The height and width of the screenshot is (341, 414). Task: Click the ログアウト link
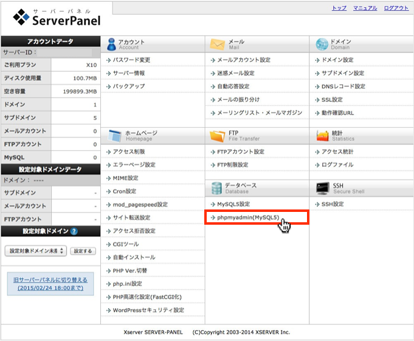[x=396, y=8]
